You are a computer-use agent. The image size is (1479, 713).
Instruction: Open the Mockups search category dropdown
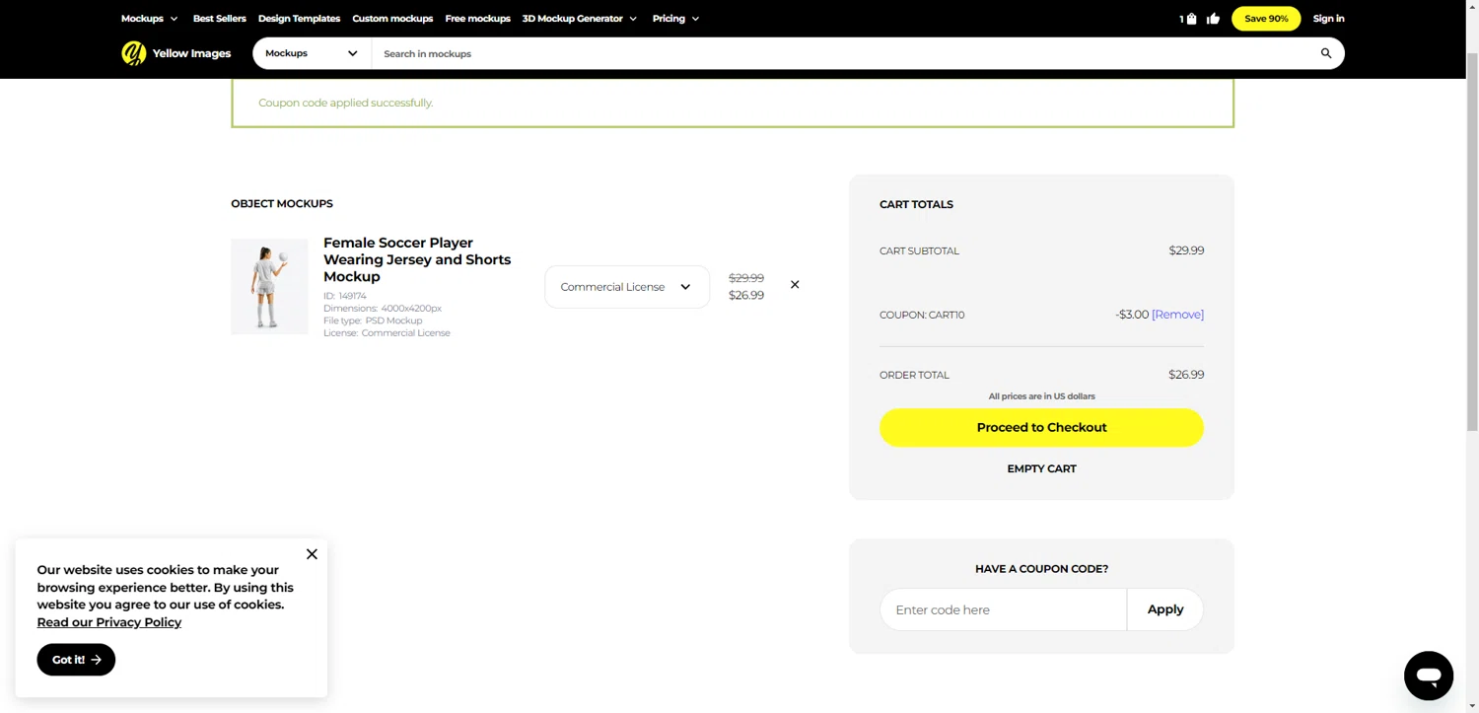point(312,53)
